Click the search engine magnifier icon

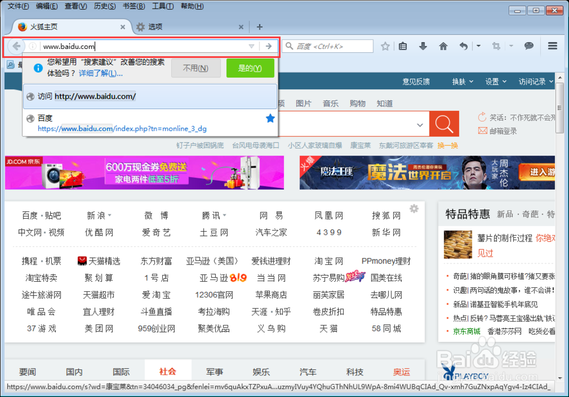(x=289, y=46)
